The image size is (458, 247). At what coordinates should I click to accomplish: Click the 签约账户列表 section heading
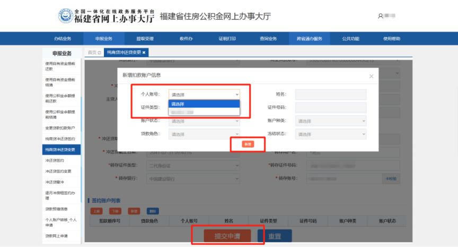[106, 200]
